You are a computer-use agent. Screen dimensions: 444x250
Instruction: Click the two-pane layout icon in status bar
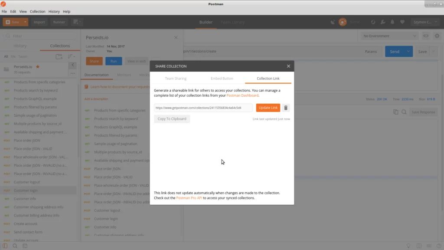point(419,246)
